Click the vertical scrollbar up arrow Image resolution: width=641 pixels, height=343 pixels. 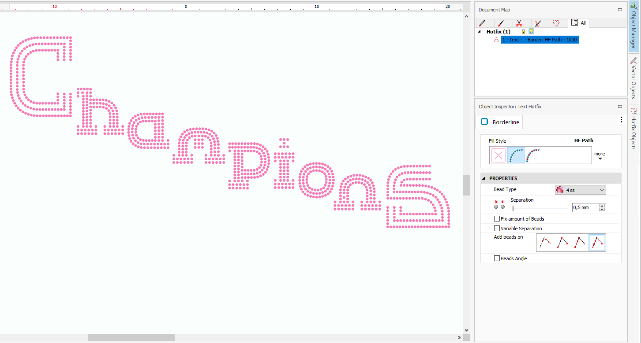point(467,16)
